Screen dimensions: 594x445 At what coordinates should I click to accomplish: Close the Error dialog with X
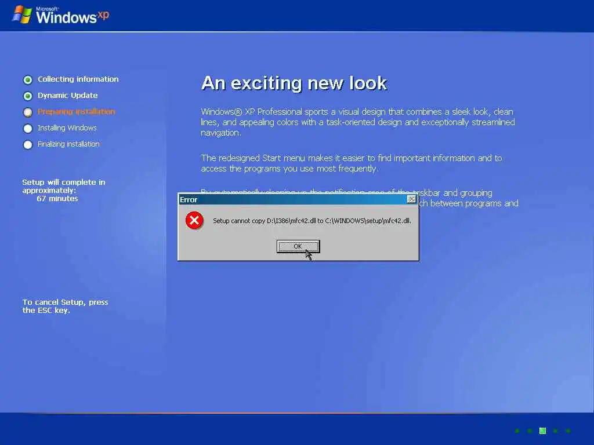(x=411, y=199)
